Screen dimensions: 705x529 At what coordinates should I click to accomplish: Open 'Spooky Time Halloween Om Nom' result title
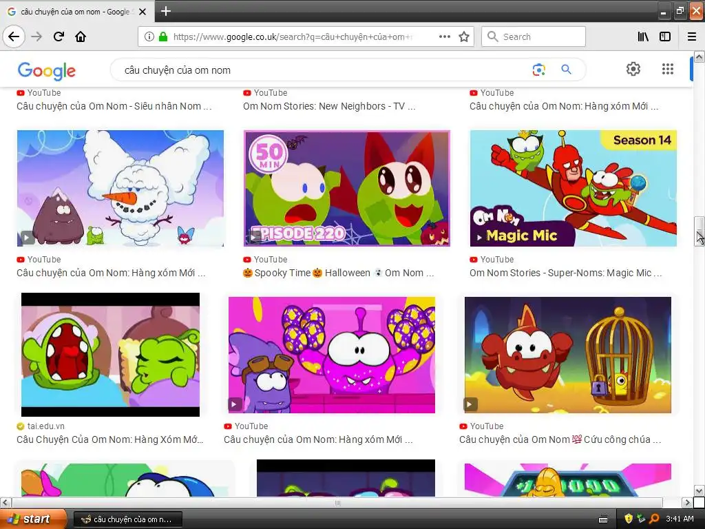[x=339, y=273]
